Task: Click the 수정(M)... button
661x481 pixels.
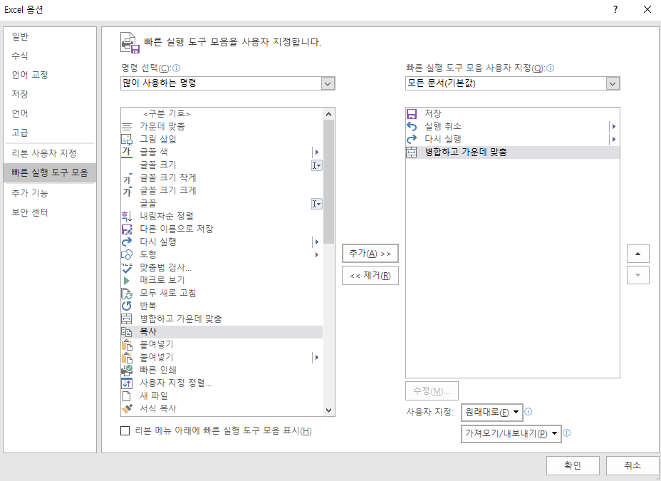Action: pos(432,391)
